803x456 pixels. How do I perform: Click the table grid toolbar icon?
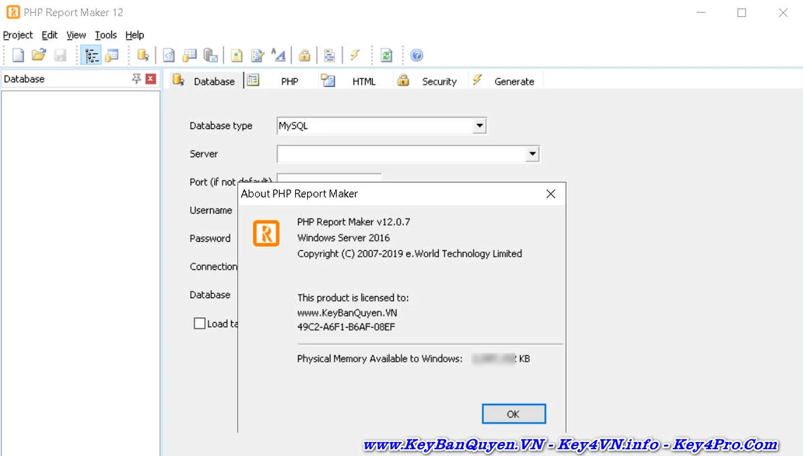point(189,55)
